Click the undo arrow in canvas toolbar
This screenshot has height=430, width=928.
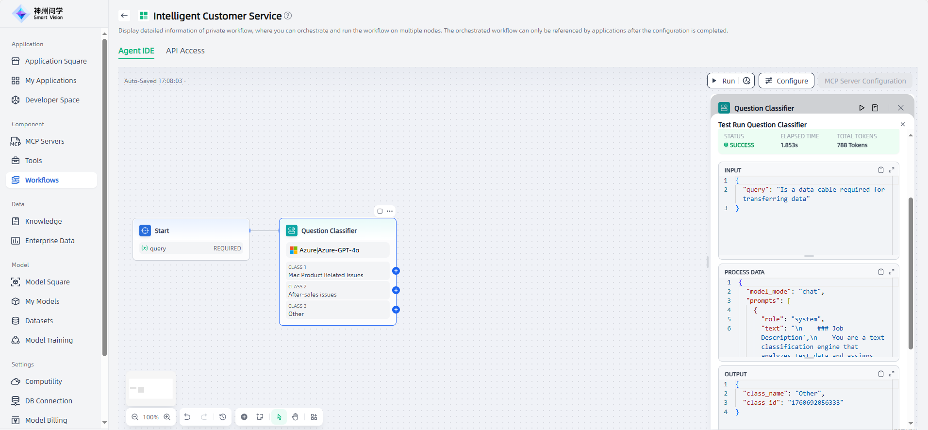[187, 417]
